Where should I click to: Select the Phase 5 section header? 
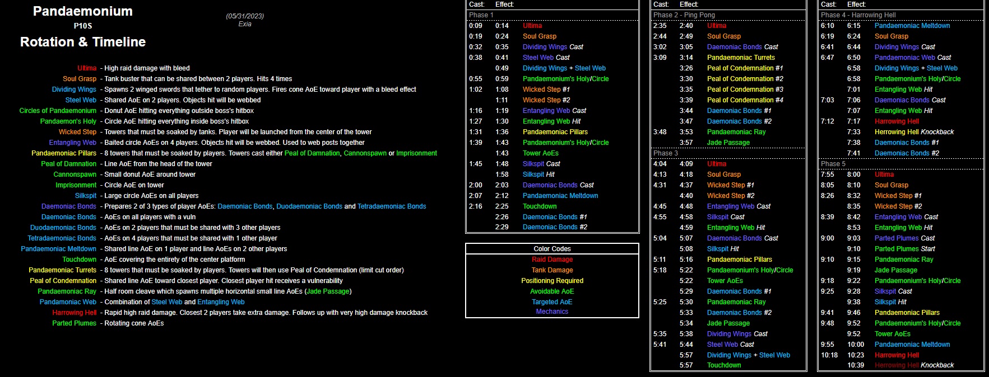point(833,164)
